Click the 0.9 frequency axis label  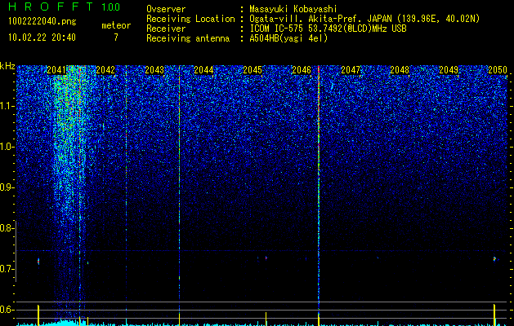click(x=5, y=187)
